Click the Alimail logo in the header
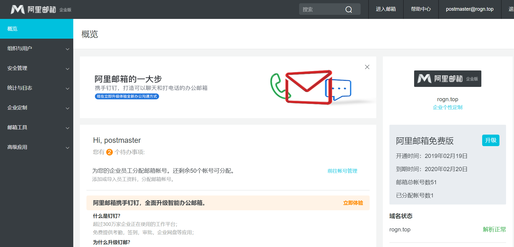The image size is (514, 247). (41, 9)
